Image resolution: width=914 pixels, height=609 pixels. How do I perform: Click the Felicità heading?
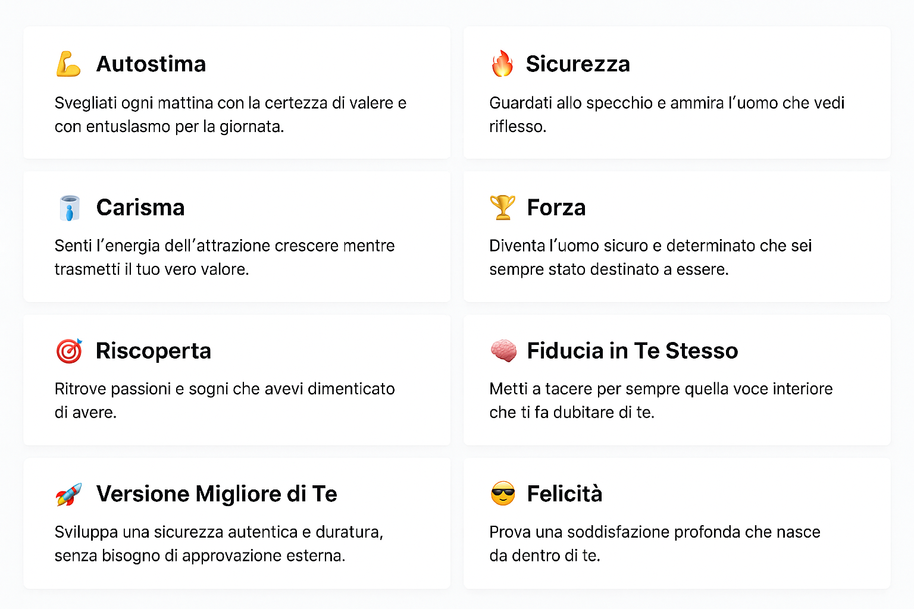point(565,494)
